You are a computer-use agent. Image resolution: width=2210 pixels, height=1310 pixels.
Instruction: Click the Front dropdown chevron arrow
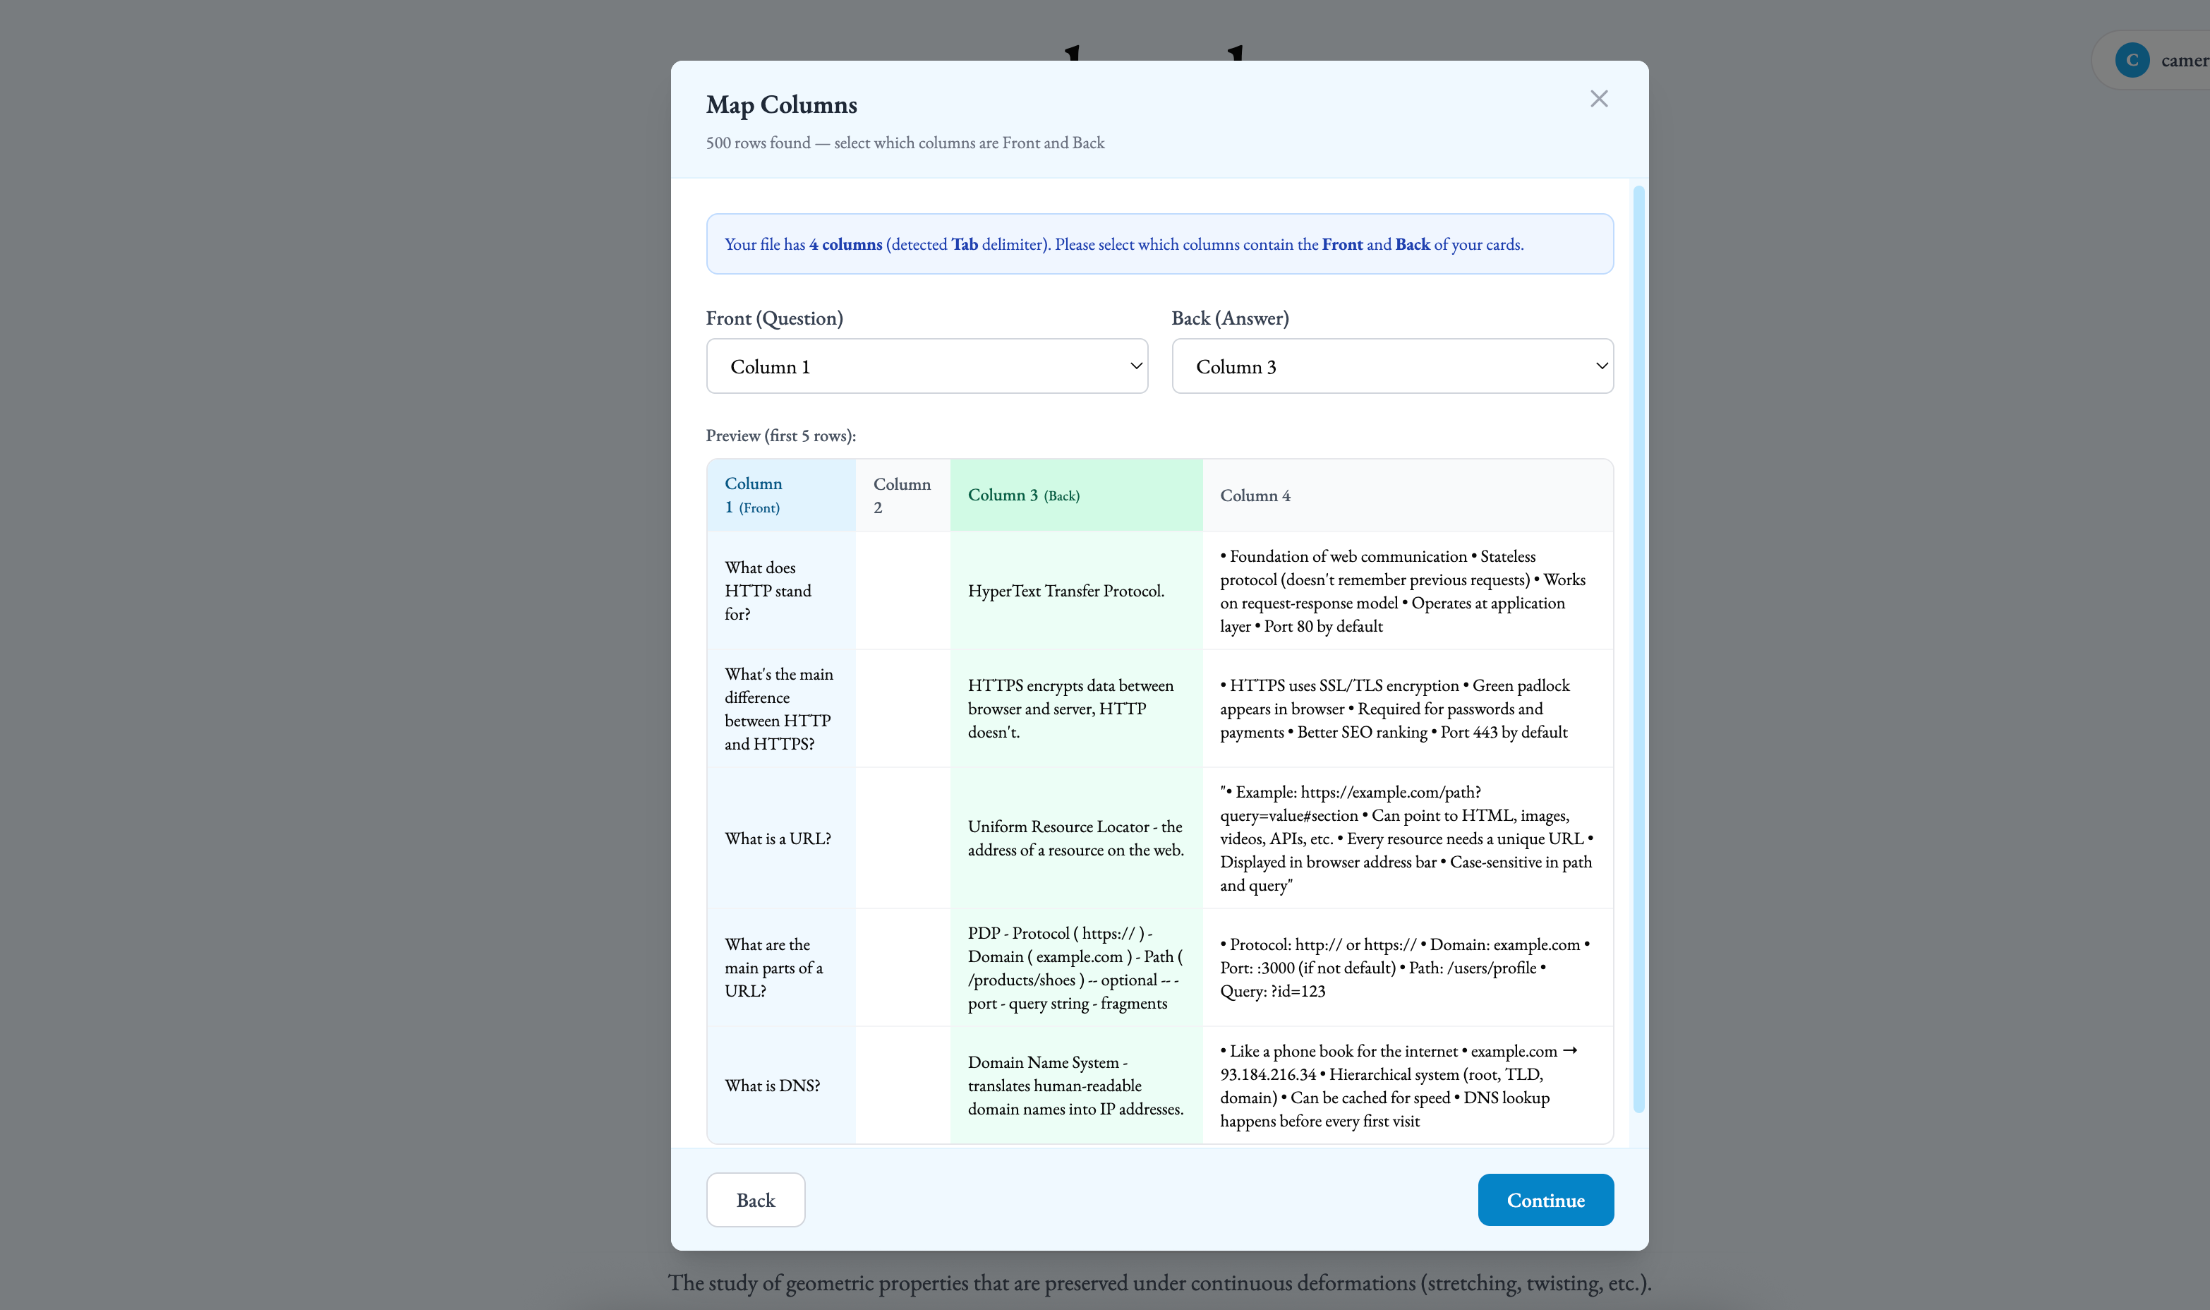tap(1136, 366)
